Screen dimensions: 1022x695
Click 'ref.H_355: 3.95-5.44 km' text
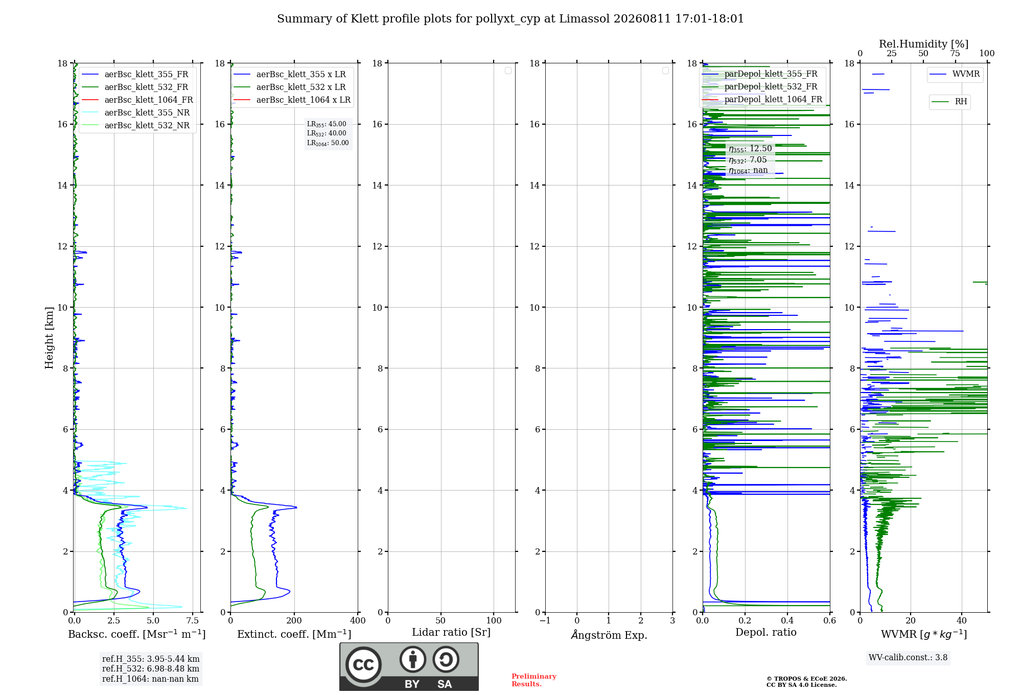click(151, 659)
